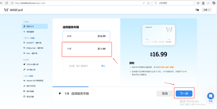Image resolution: width=217 pixels, height=109 pixels.
Task: Click 确认 to apply the invite code
Action: pos(103,66)
